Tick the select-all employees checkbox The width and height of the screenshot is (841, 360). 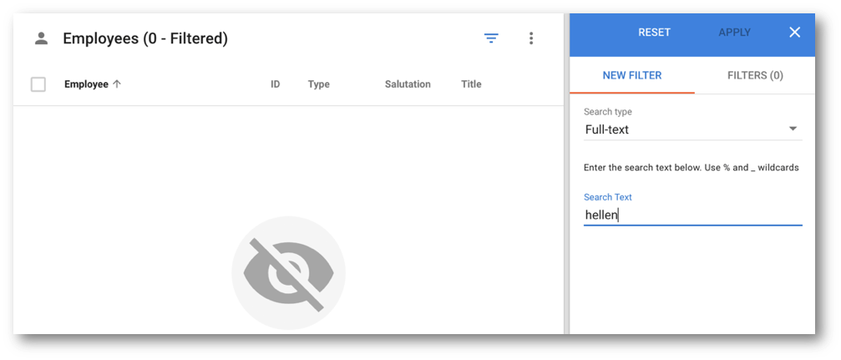click(x=38, y=84)
